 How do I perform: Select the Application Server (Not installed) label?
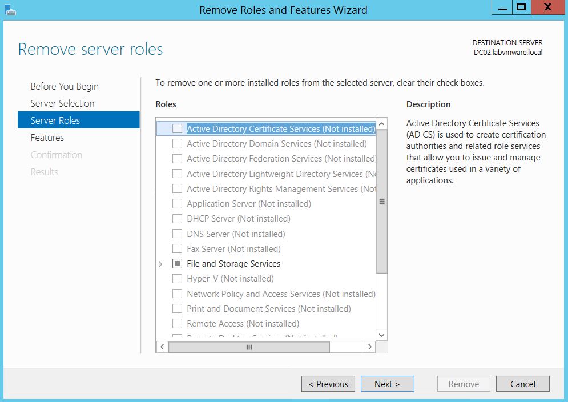click(x=249, y=204)
